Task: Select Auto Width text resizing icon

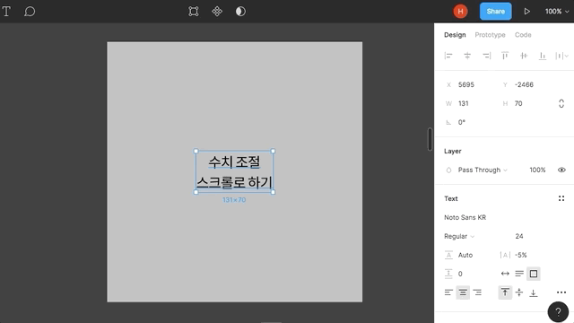Action: point(505,274)
